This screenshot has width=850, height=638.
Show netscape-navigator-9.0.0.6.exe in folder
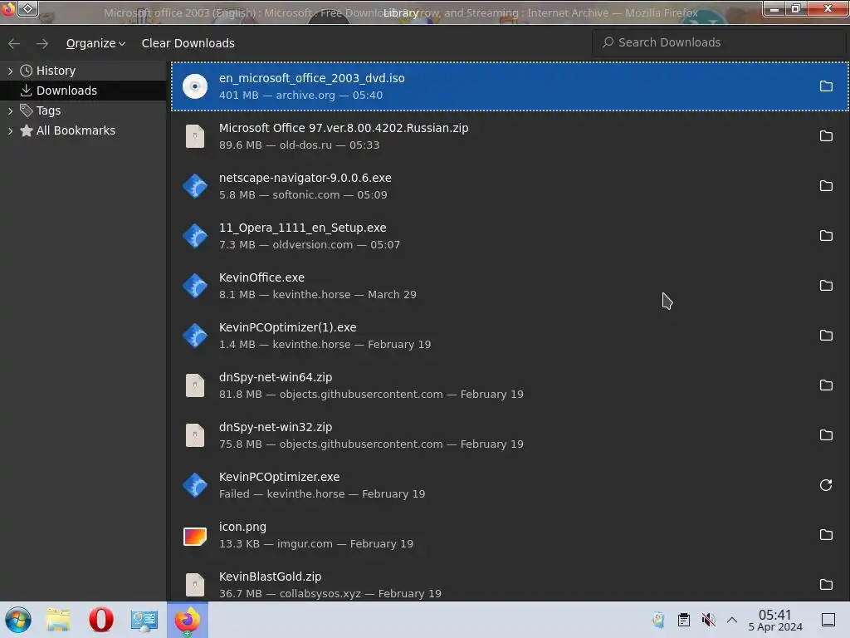tap(826, 186)
